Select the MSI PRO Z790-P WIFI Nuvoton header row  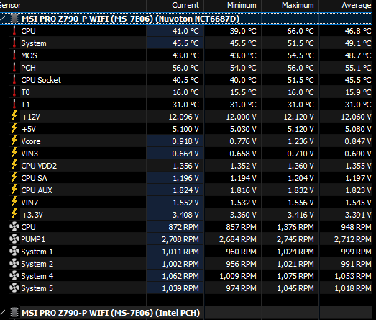point(186,19)
